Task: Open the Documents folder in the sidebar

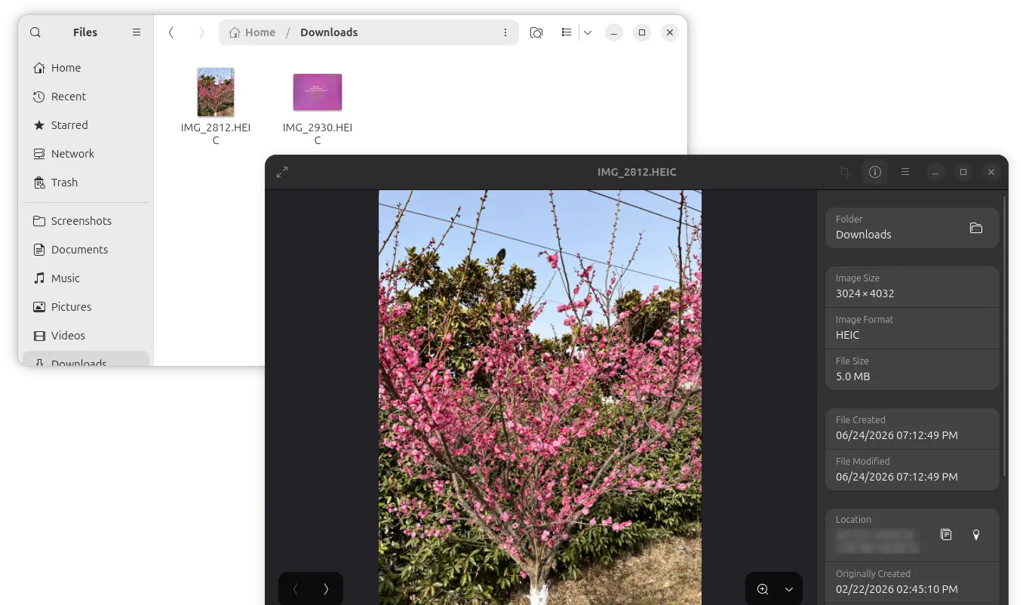Action: click(86, 250)
